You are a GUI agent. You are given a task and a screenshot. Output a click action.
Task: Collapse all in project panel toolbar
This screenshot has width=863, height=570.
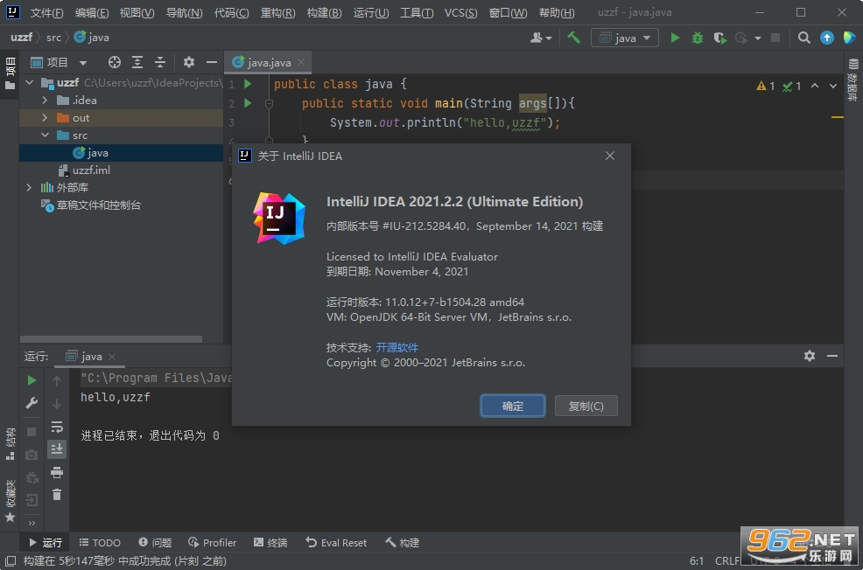tap(160, 62)
